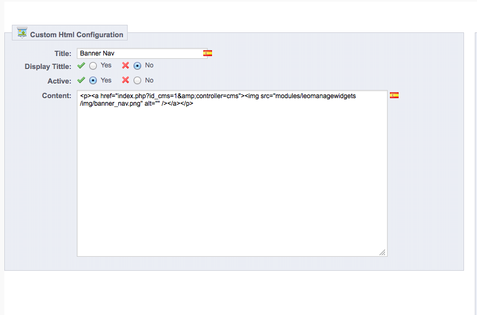Click green checkmark icon in Active row
Image resolution: width=477 pixels, height=315 pixels.
pyautogui.click(x=81, y=80)
